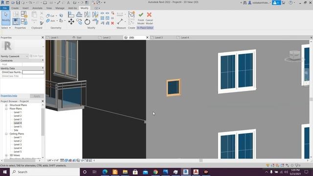Collapse the Ceiling Plans tree node

(x=6, y=134)
